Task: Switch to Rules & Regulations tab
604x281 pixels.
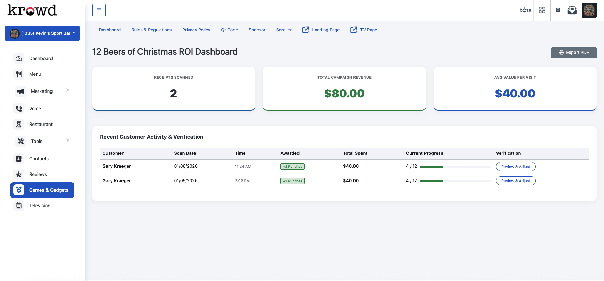Action: [151, 30]
